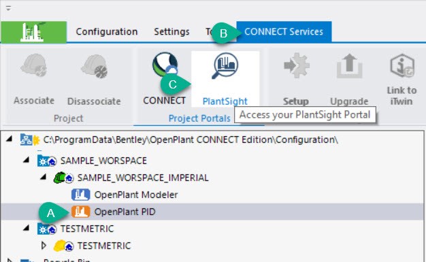Select the CONNECT Services tab
Viewport: 426px width, 262px height.
coord(284,32)
